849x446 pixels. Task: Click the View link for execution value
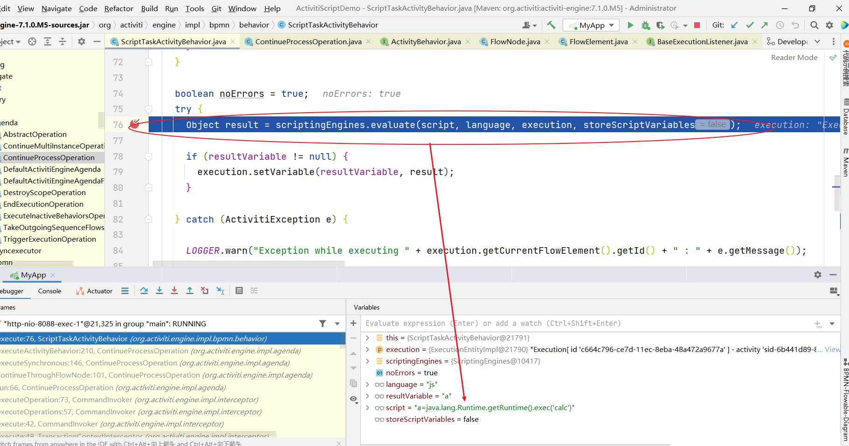832,349
